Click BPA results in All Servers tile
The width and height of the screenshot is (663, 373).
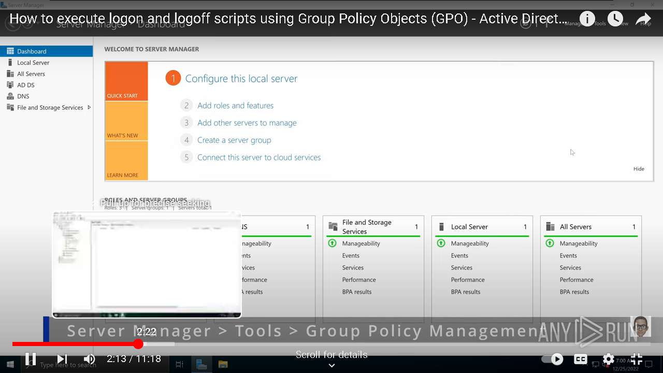click(x=574, y=292)
